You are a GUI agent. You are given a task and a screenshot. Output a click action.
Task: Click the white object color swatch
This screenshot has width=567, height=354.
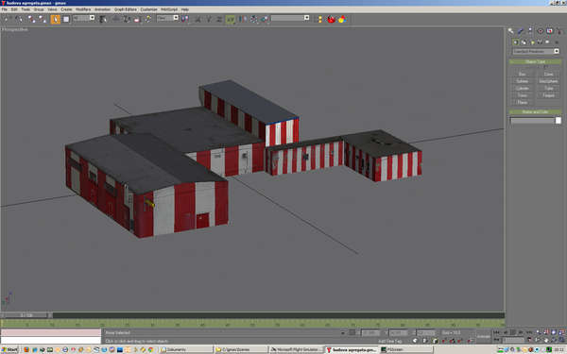558,120
